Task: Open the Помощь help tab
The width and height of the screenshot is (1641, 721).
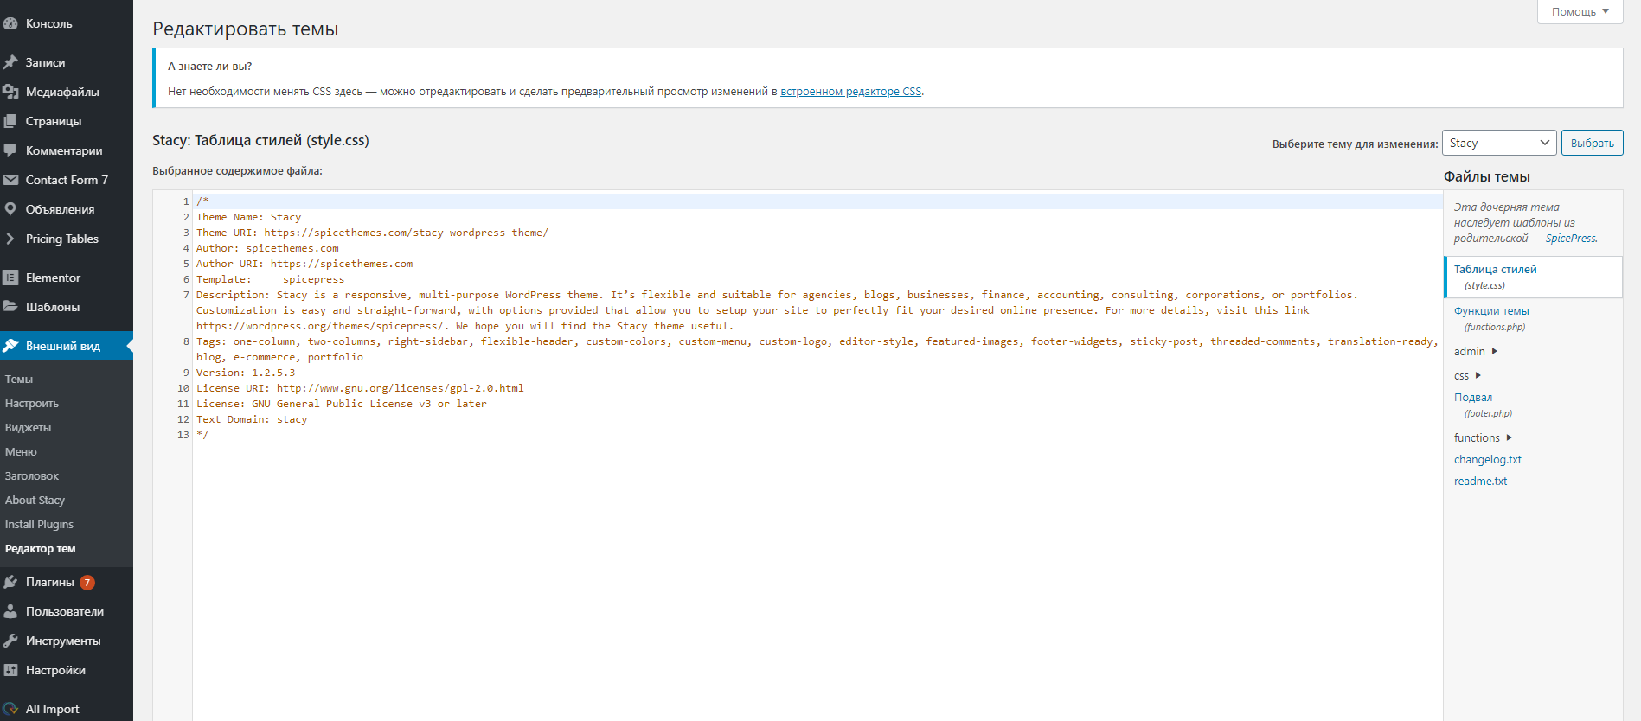Action: pyautogui.click(x=1580, y=11)
